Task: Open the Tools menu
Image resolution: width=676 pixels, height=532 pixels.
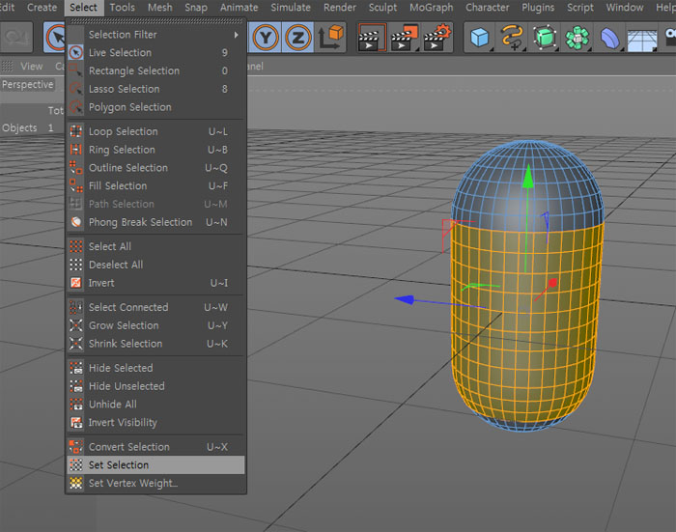Action: coord(122,8)
